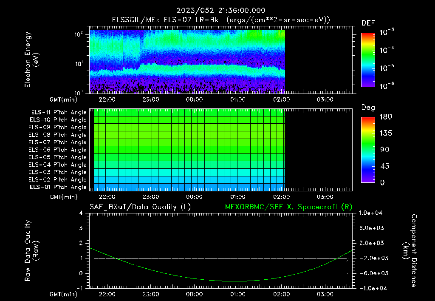This screenshot has width=435, height=301.
Task: Select the Component Distance (km) axis label
Action: click(410, 250)
